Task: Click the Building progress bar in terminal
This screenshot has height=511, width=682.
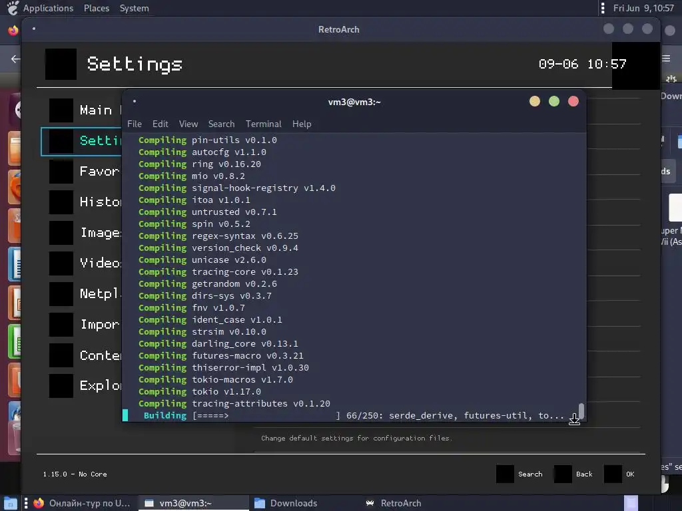Action: (x=266, y=415)
